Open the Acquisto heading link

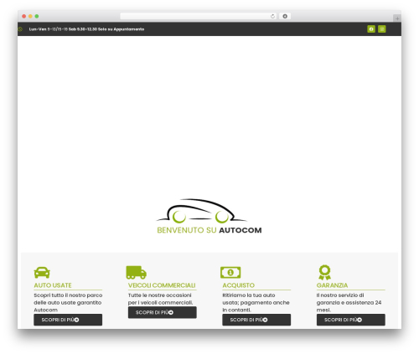(238, 285)
